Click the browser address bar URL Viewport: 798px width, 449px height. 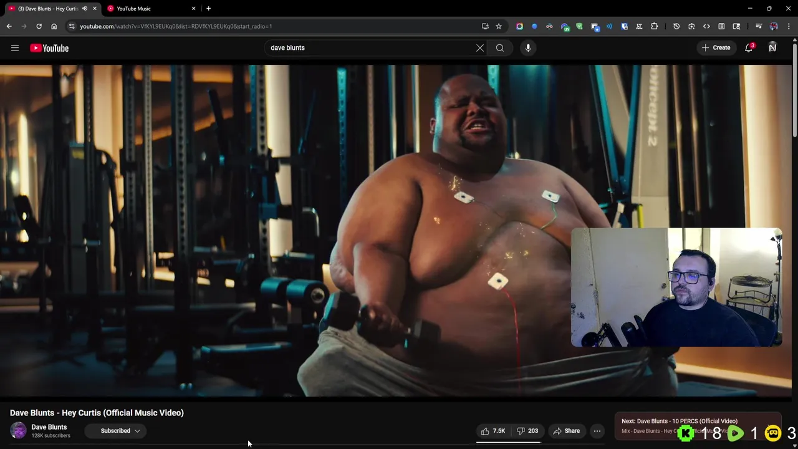pyautogui.click(x=176, y=26)
